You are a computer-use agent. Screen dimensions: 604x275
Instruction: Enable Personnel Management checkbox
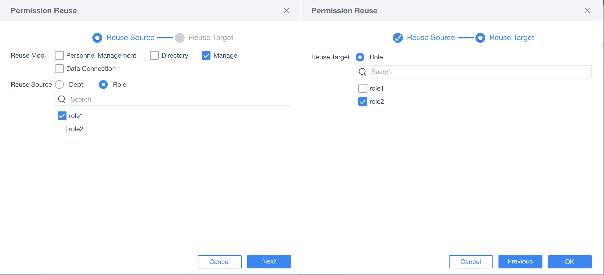(x=59, y=55)
